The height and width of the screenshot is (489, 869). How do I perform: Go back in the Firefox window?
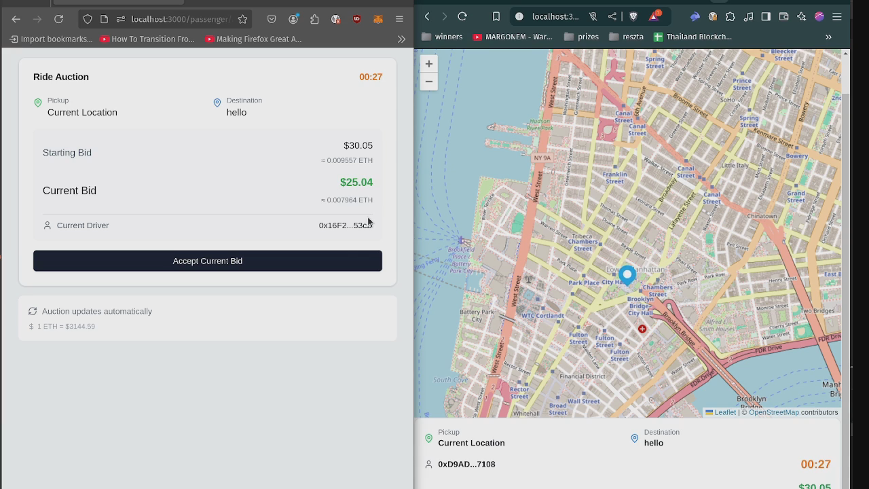tap(16, 19)
